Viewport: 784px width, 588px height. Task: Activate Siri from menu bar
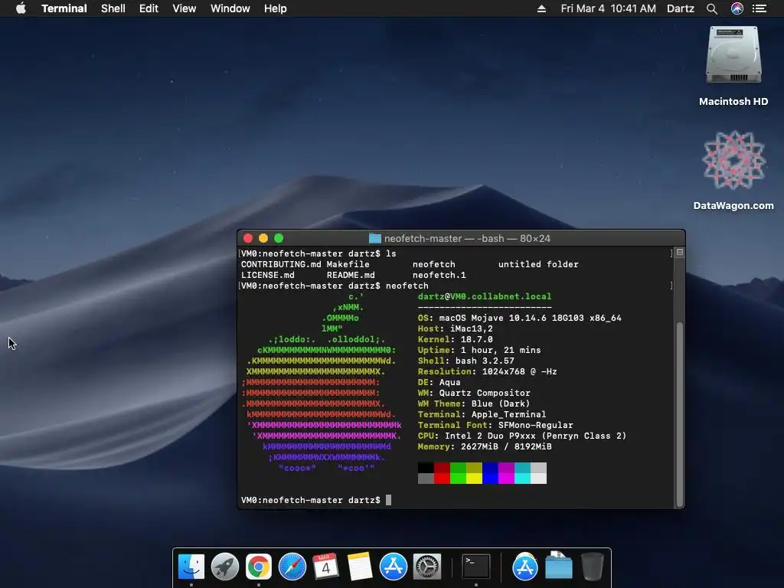737,8
